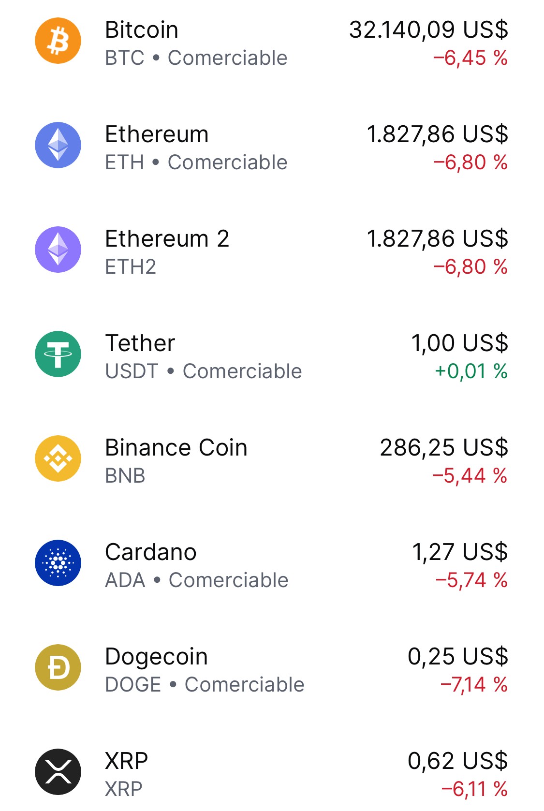Tap the green Tether T icon
The height and width of the screenshot is (811, 544).
click(58, 354)
